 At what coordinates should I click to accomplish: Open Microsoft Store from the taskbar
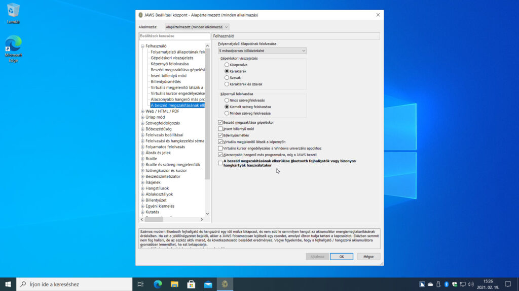(191, 284)
